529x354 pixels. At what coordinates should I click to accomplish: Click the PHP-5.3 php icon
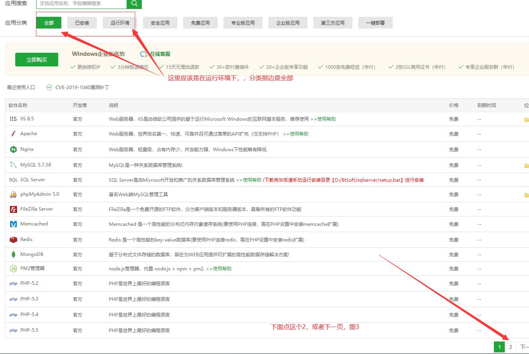(13, 299)
